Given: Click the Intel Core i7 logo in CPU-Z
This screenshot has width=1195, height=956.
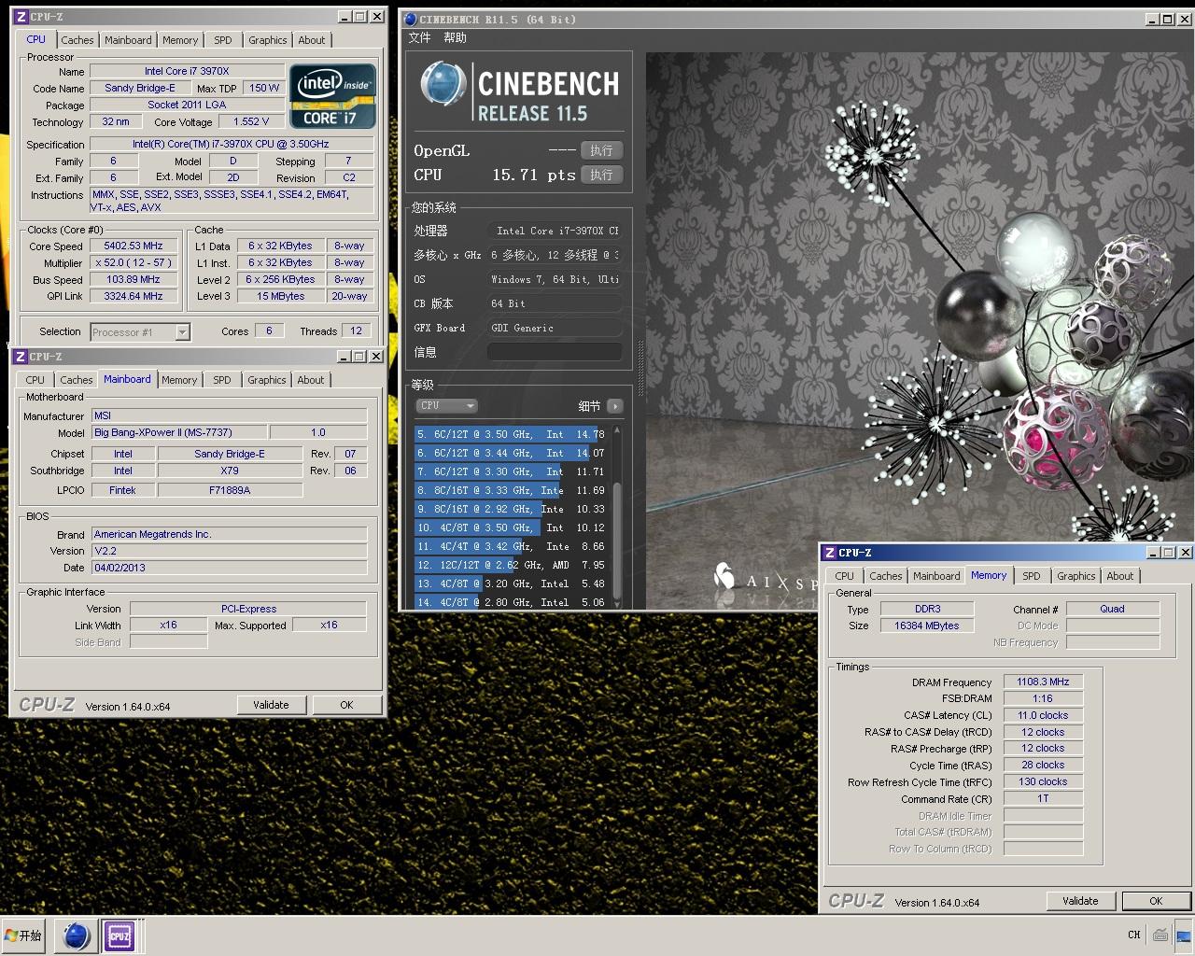Looking at the screenshot, I should (333, 96).
